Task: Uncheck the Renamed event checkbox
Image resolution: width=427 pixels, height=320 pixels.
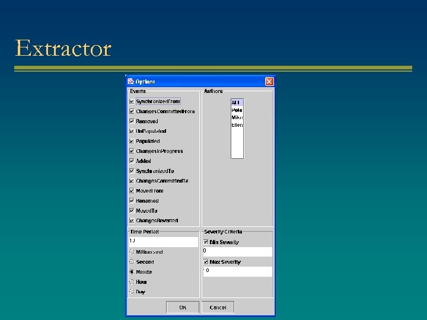Action: (132, 200)
